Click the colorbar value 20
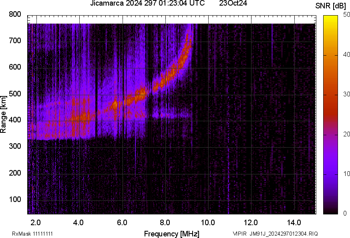The height and width of the screenshot is (238, 350). pos(346,134)
